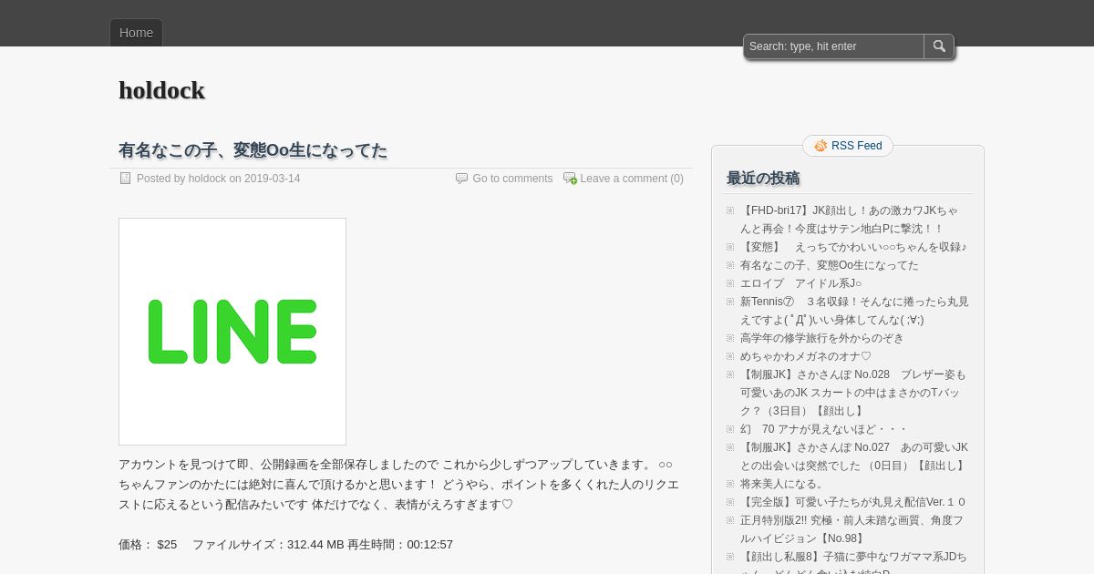Click the green LINE logo image
Viewport: 1094px width, 574px height.
click(x=232, y=332)
